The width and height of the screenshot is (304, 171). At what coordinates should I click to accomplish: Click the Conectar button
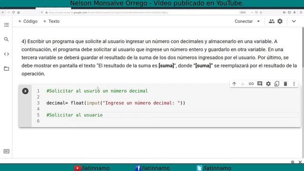pyautogui.click(x=244, y=21)
